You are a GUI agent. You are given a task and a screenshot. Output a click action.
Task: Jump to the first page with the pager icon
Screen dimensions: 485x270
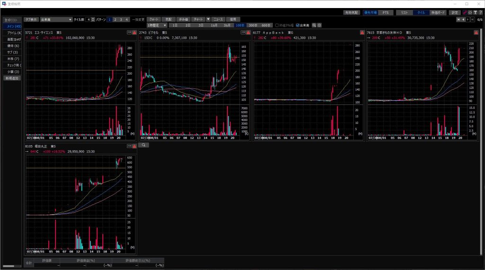point(458,19)
